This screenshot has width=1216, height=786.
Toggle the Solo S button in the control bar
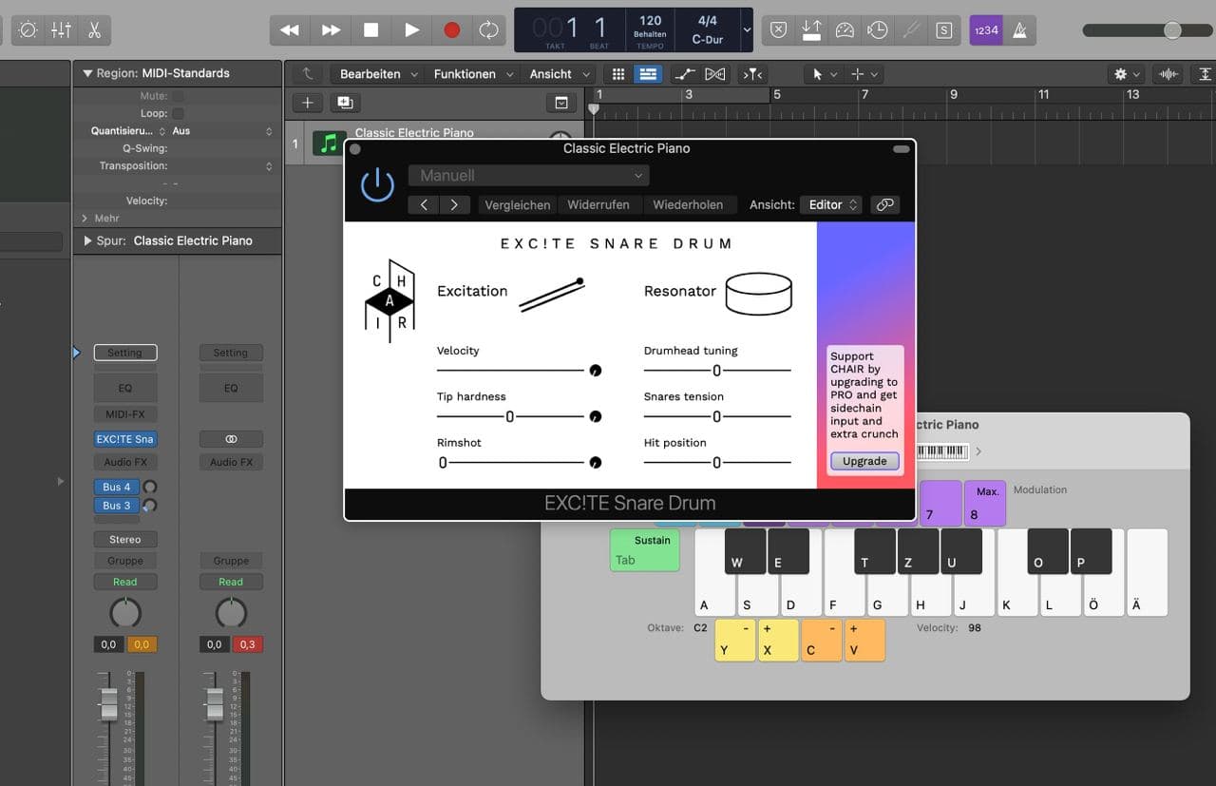pyautogui.click(x=943, y=30)
